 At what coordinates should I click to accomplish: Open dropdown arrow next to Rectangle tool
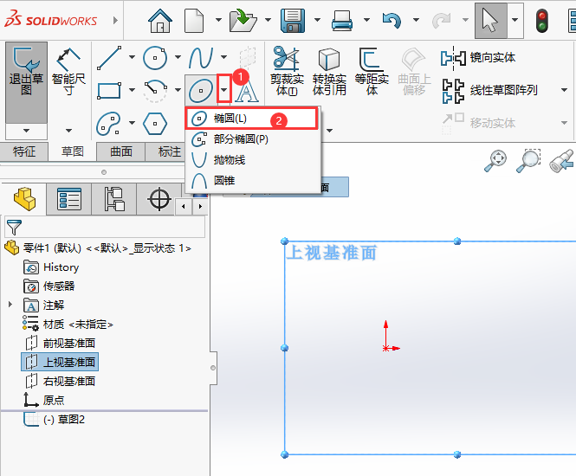[132, 90]
